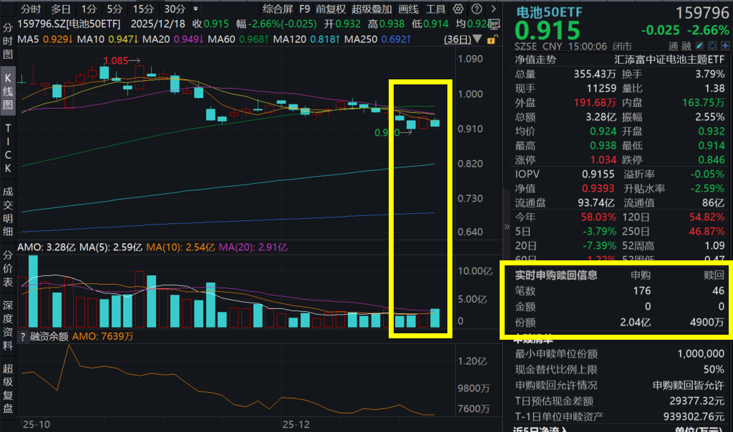Enable 超级叠加 overlay mode
The height and width of the screenshot is (432, 733).
coord(372,9)
